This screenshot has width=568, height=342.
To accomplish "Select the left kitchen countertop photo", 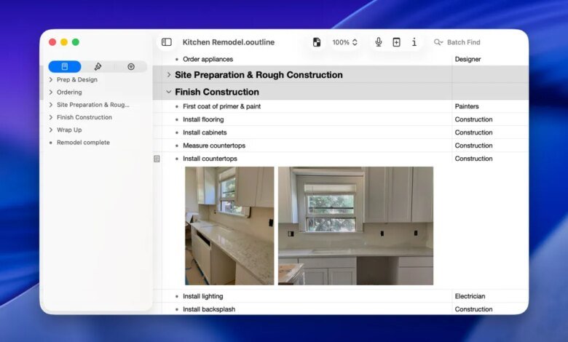I will pos(229,226).
